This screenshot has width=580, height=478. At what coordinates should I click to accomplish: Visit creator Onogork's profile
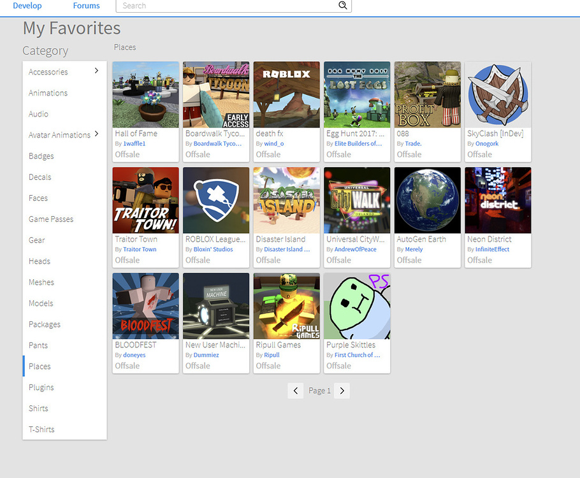pos(487,143)
